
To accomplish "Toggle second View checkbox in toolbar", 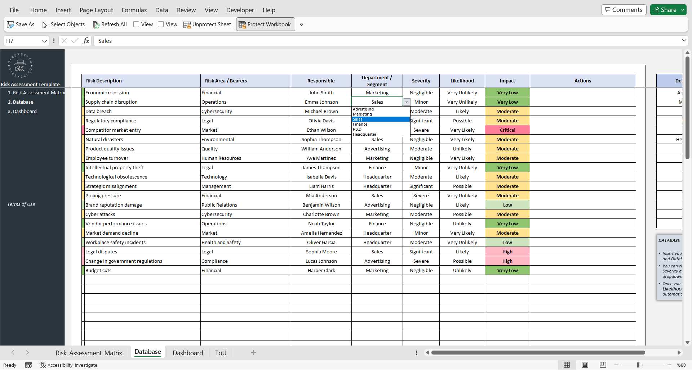I will [161, 24].
